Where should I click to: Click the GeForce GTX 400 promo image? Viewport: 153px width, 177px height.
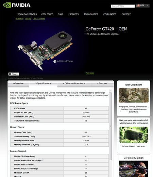[134, 135]
